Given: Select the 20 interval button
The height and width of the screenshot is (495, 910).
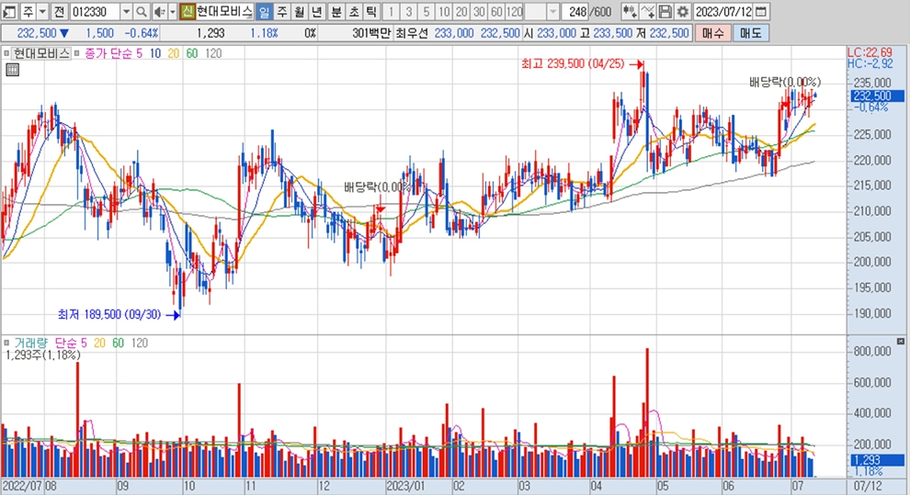Looking at the screenshot, I should [461, 11].
